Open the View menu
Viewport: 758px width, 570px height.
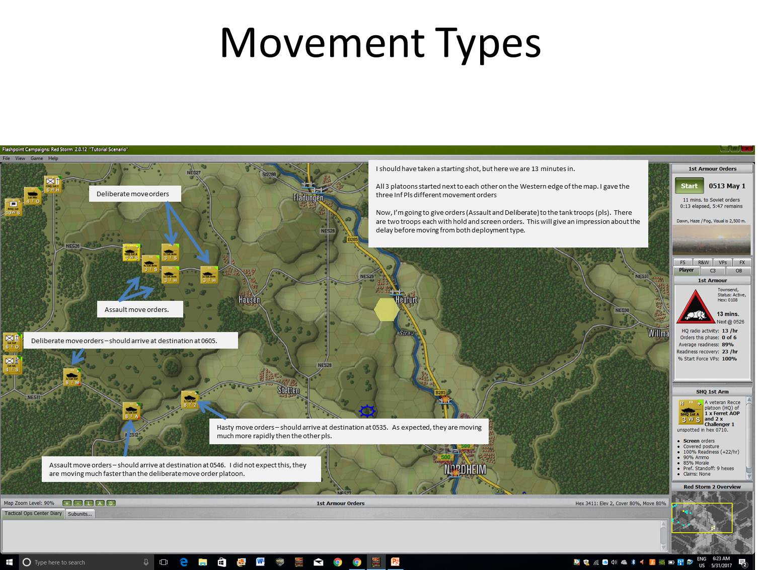click(x=20, y=158)
